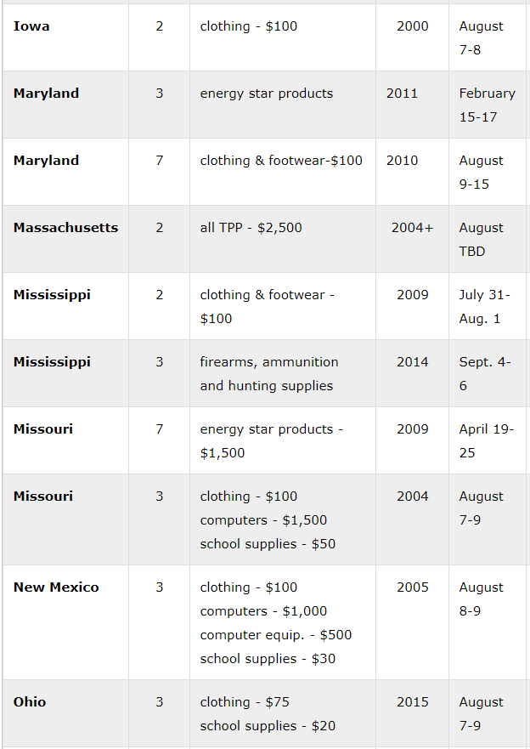This screenshot has height=749, width=530.
Task: Select the New Mexico state name
Action: click(x=56, y=587)
